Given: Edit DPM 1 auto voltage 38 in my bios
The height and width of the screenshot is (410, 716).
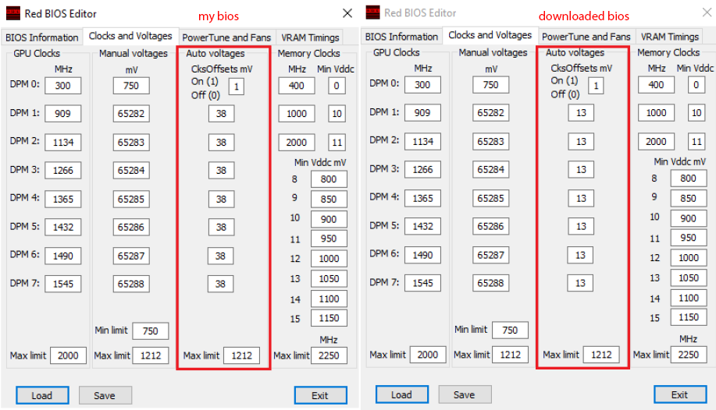Looking at the screenshot, I should tap(221, 114).
